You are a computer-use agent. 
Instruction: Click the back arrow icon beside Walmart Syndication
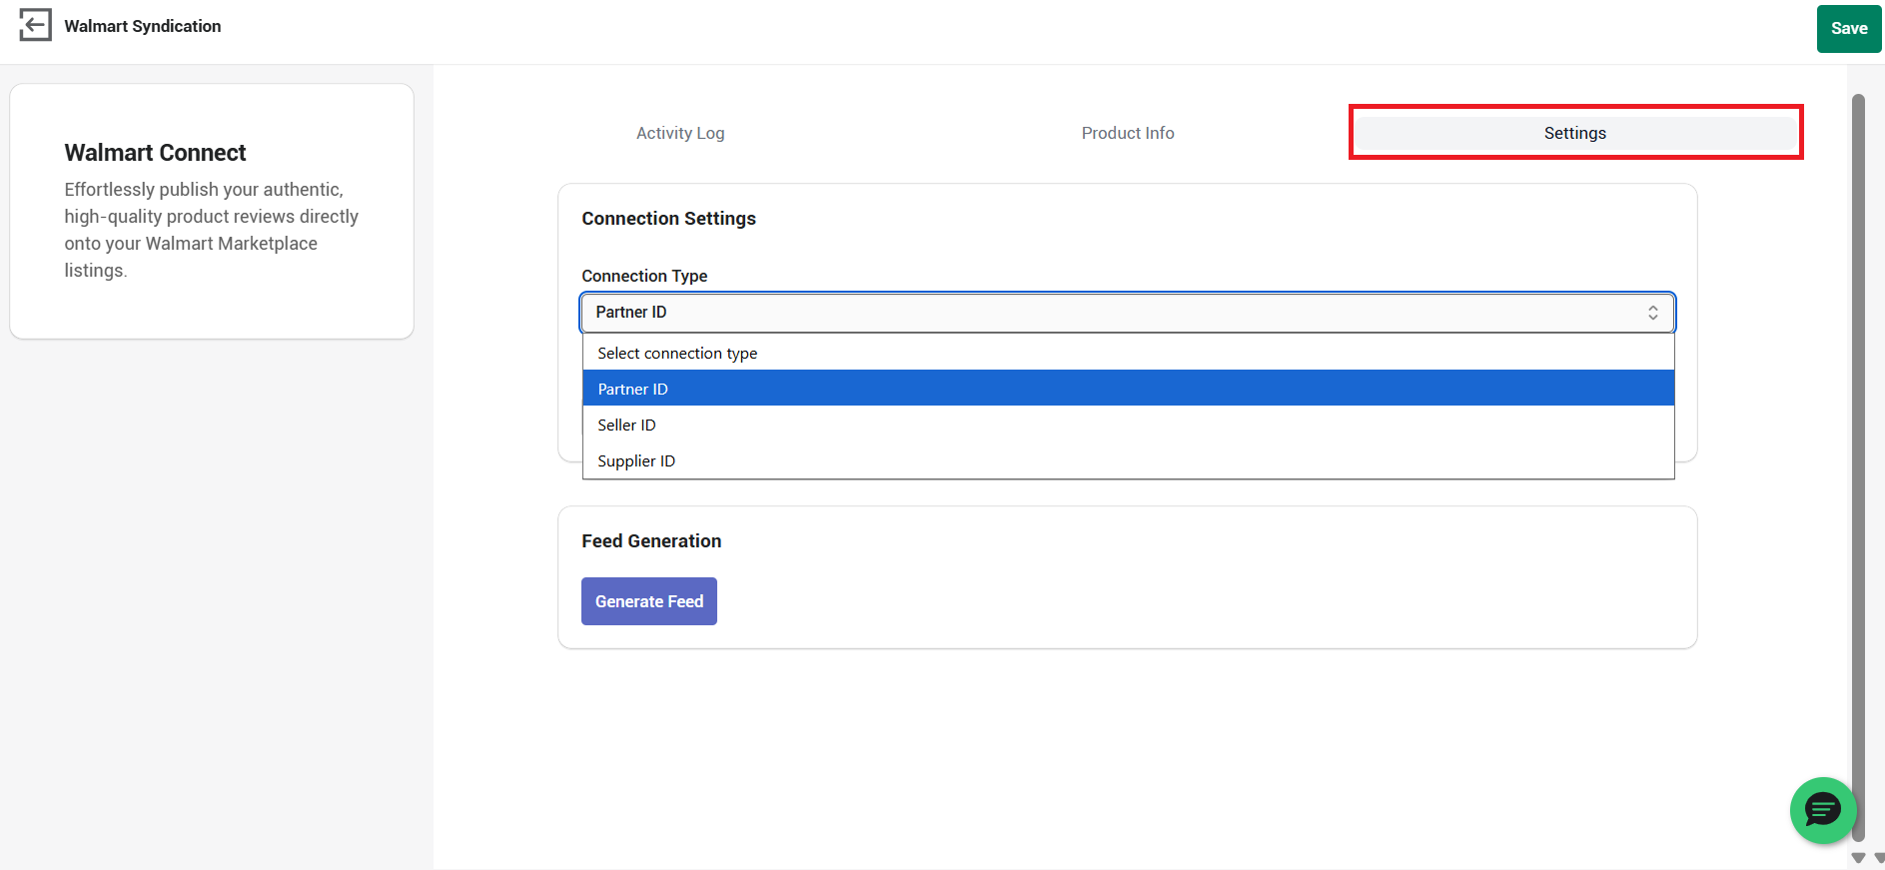pyautogui.click(x=35, y=25)
